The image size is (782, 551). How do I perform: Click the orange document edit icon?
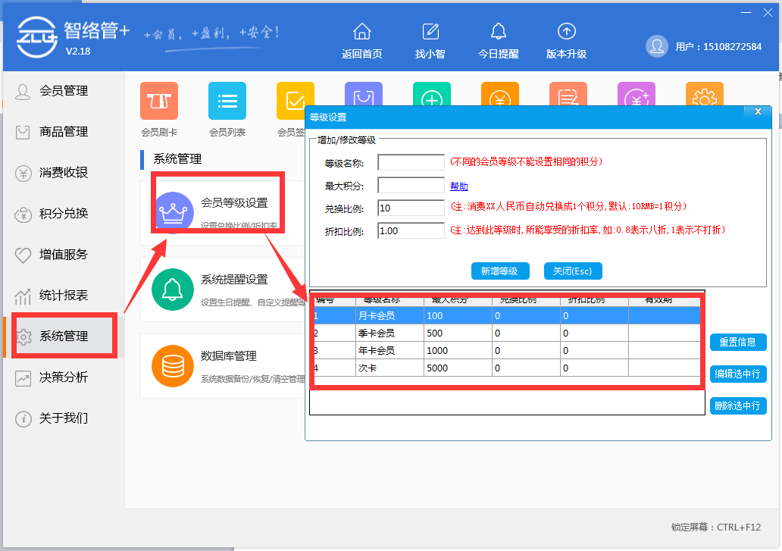point(568,94)
